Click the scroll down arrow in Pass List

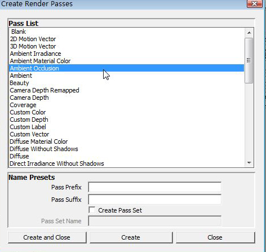[249, 163]
